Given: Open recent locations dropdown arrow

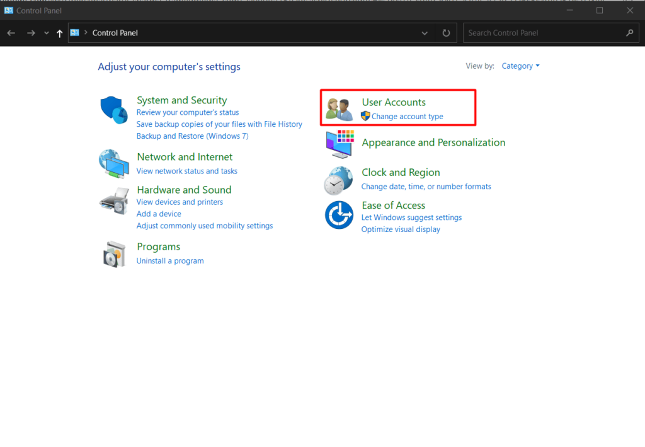Looking at the screenshot, I should point(47,33).
